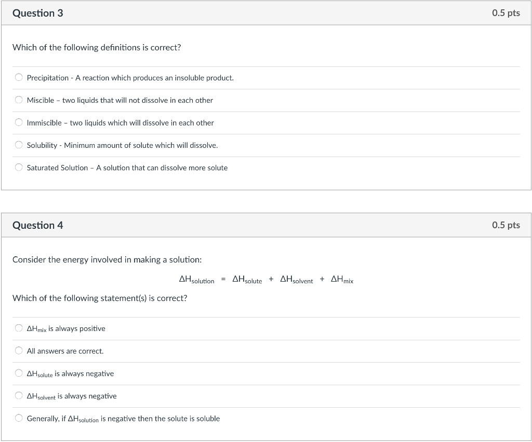Click the 0.5 pts label on Question 3
The width and height of the screenshot is (532, 442).
coord(506,13)
